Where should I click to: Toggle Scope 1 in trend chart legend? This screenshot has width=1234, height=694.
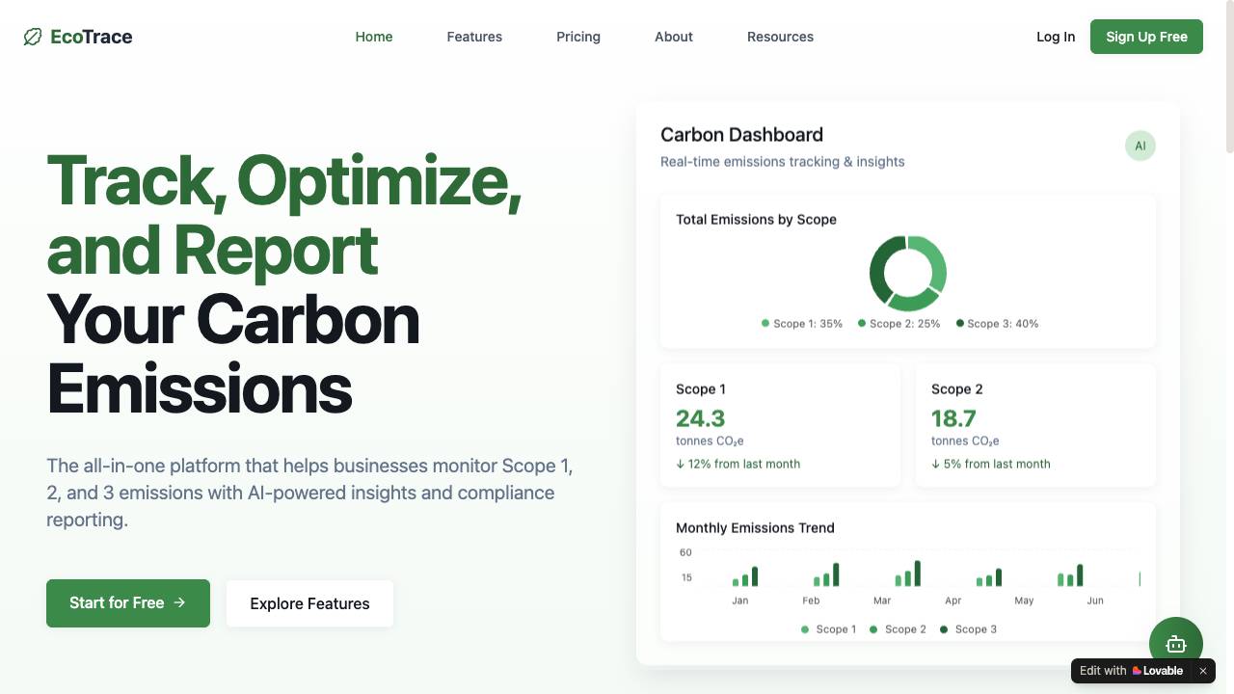828,629
